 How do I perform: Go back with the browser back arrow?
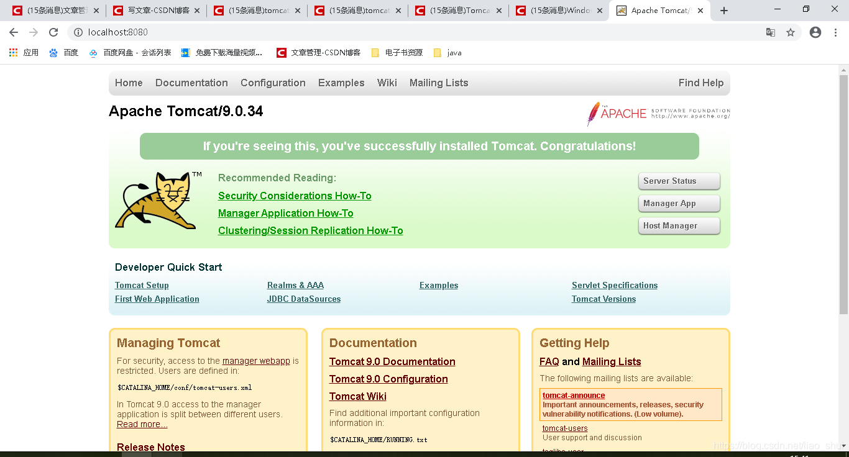pyautogui.click(x=14, y=32)
